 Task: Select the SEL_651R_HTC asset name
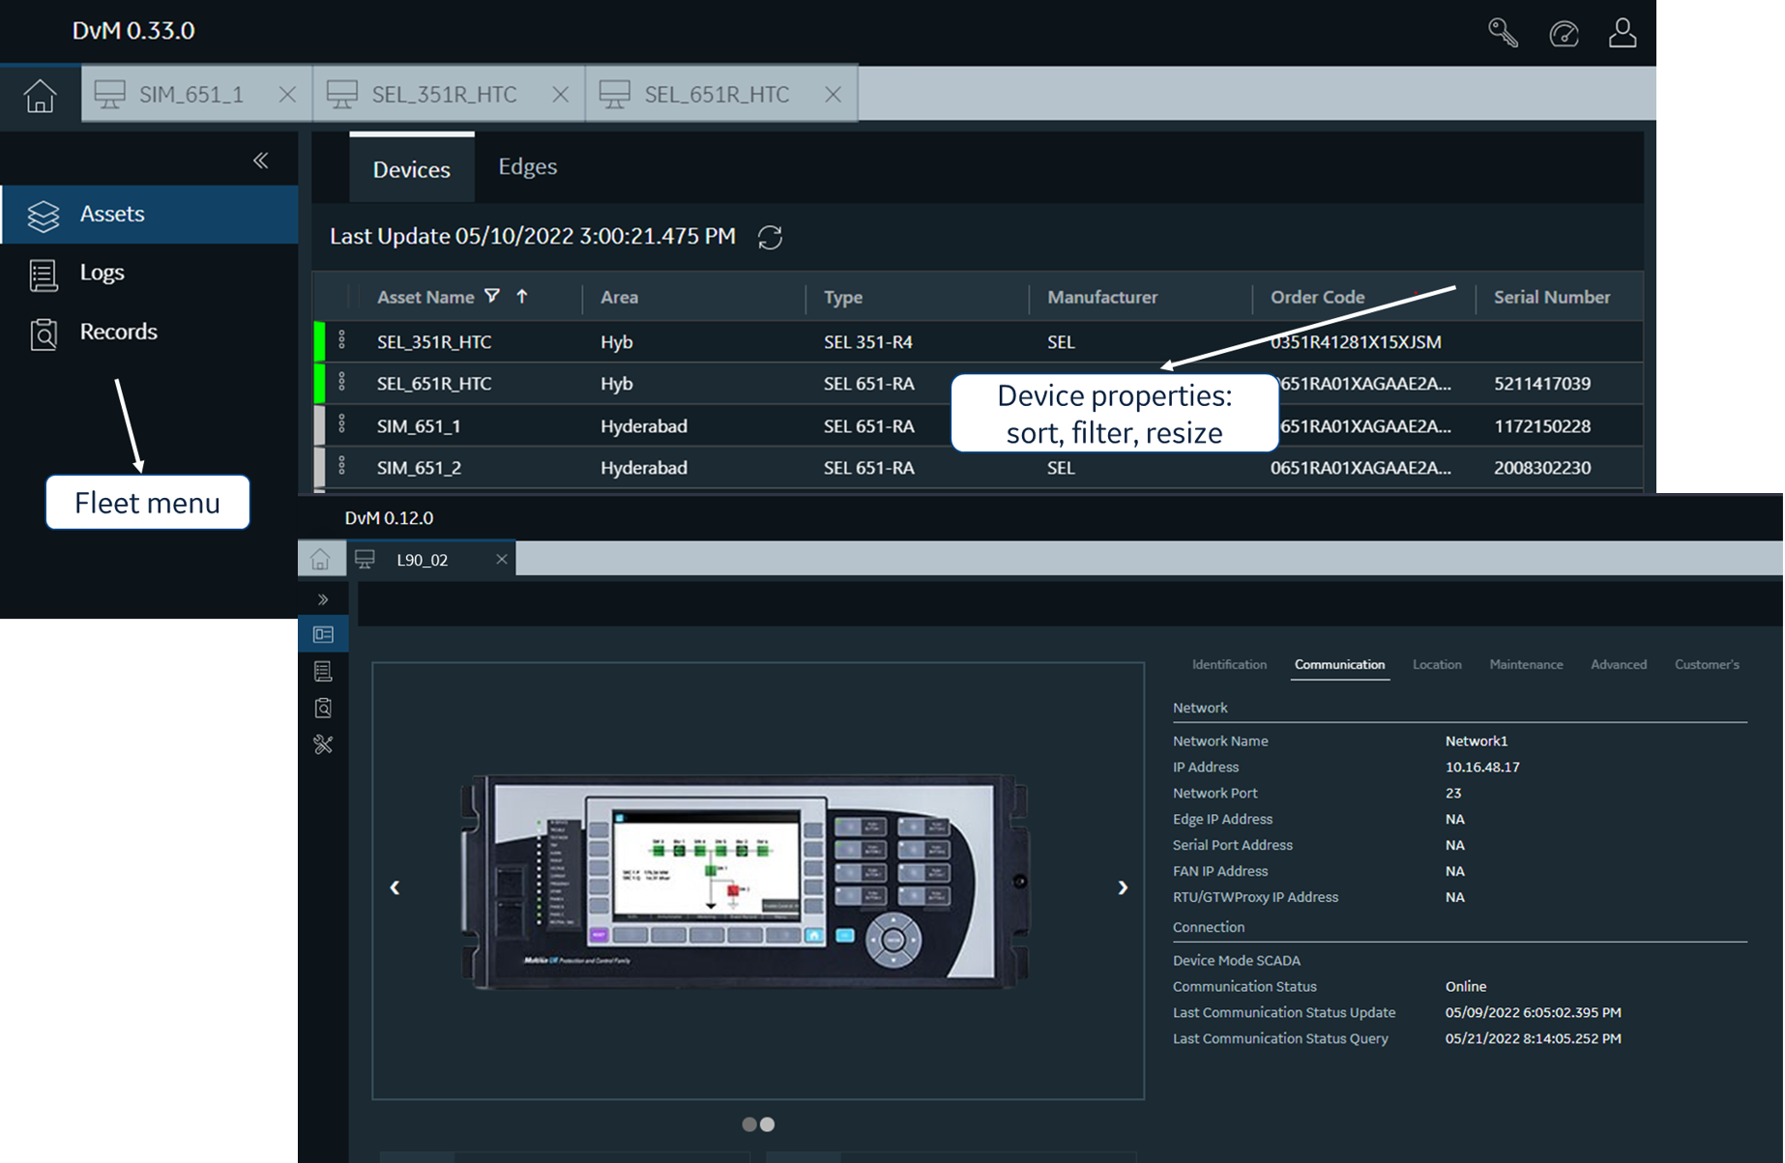click(434, 384)
